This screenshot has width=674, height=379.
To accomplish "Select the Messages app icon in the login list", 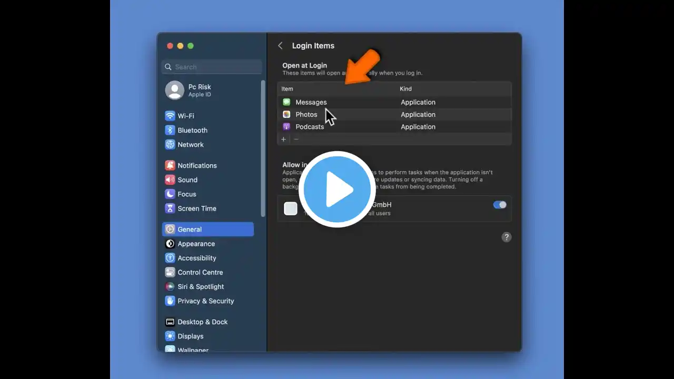I will click(x=286, y=102).
